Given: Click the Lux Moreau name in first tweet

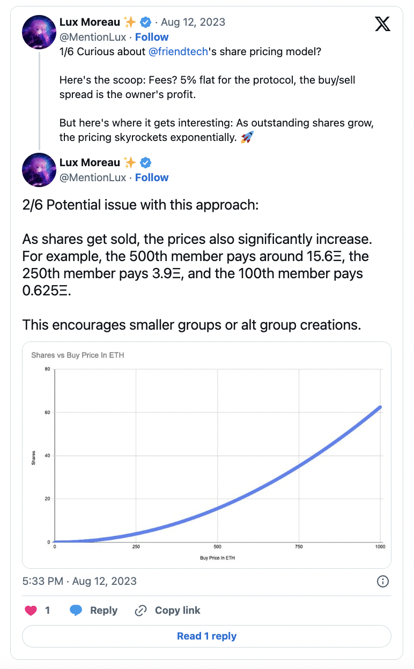Looking at the screenshot, I should click(x=90, y=22).
